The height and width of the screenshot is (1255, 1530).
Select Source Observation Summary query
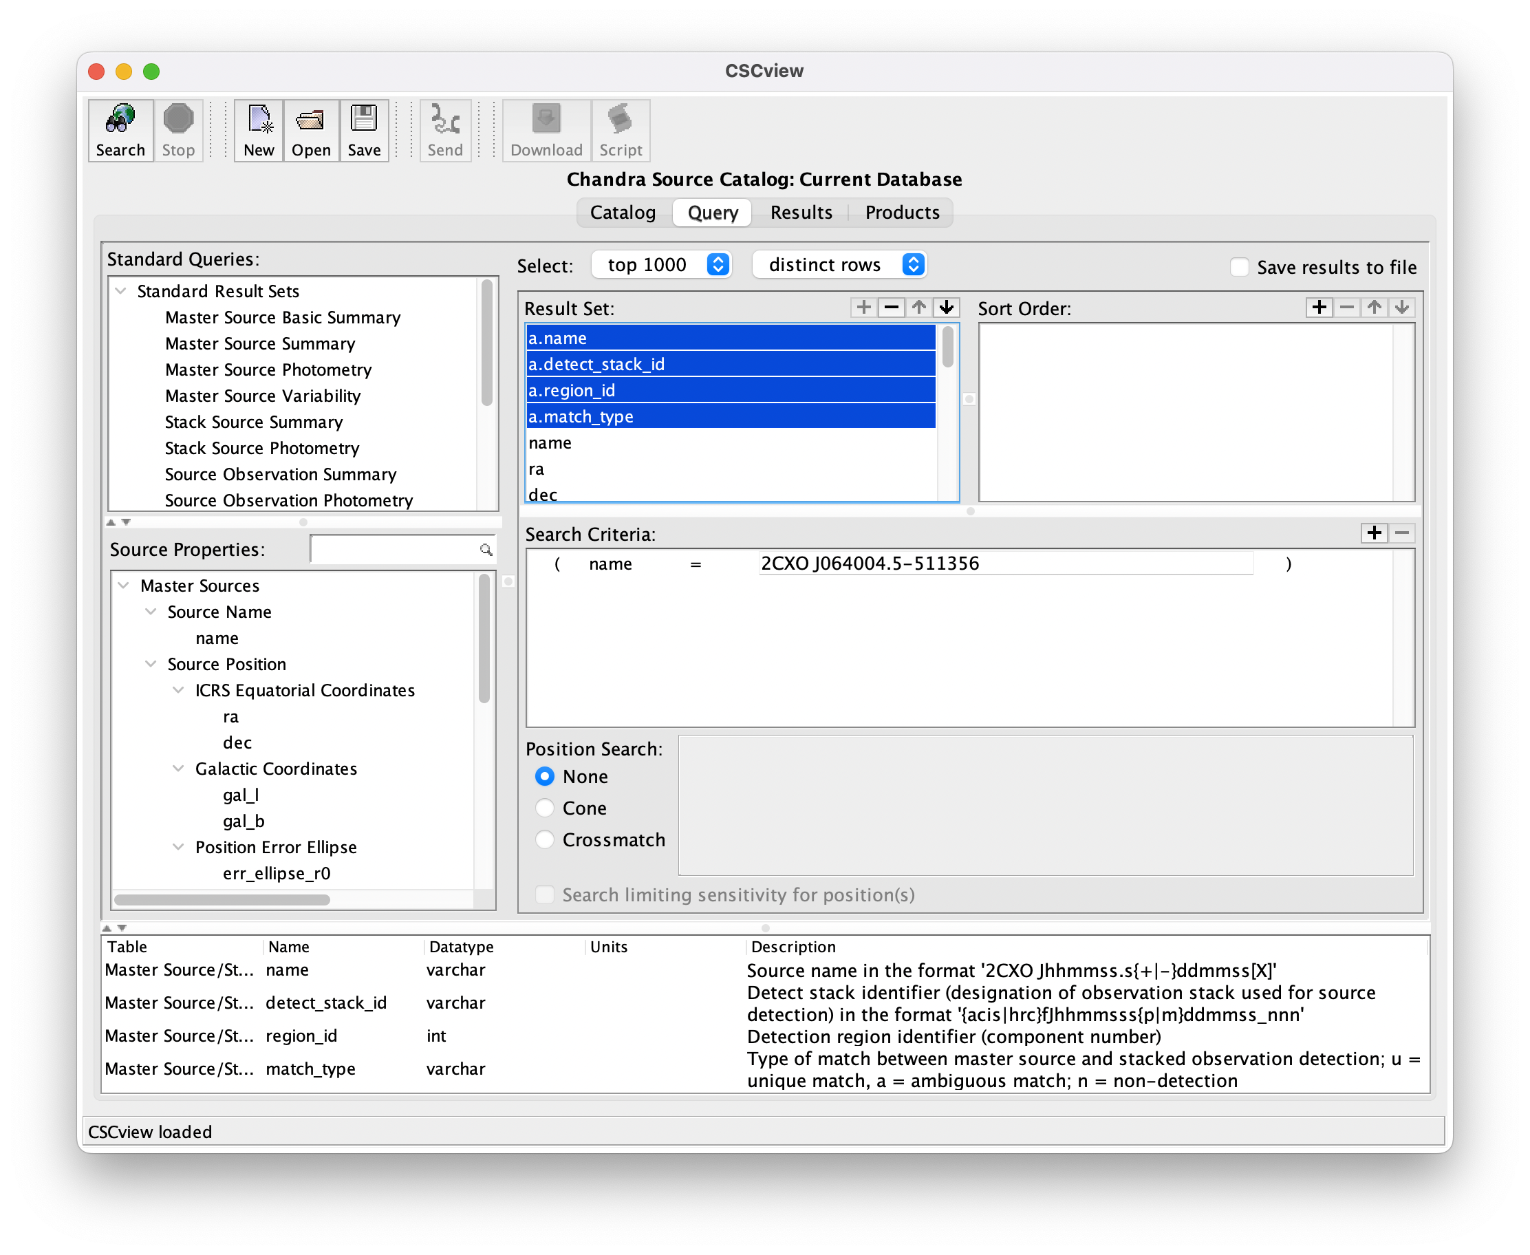click(281, 474)
